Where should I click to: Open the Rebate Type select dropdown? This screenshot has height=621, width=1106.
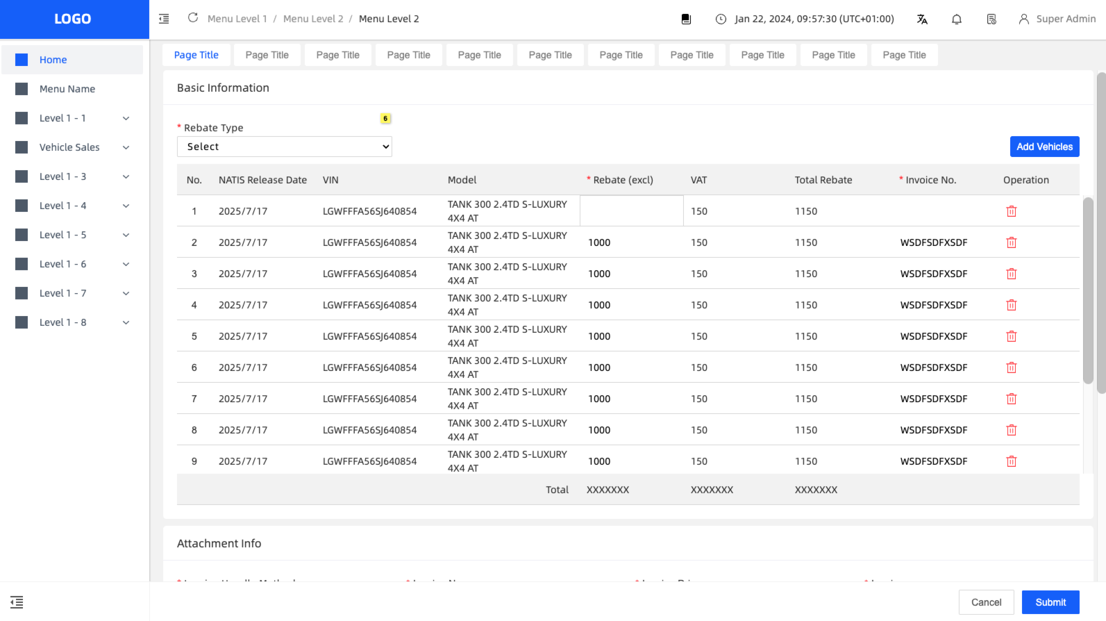point(285,147)
